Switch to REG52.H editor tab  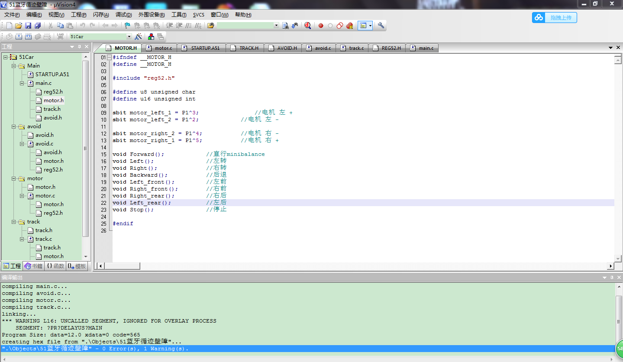387,48
